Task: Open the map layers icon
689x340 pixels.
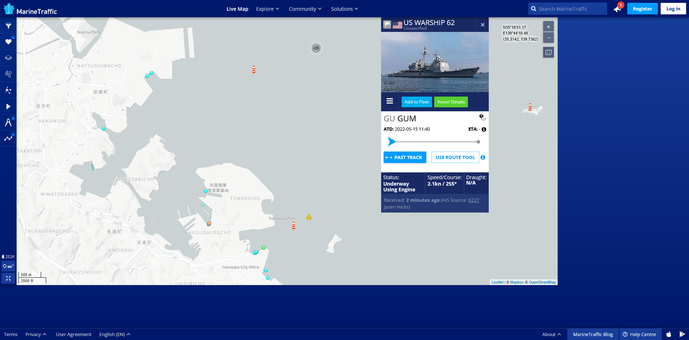Action: (x=8, y=58)
